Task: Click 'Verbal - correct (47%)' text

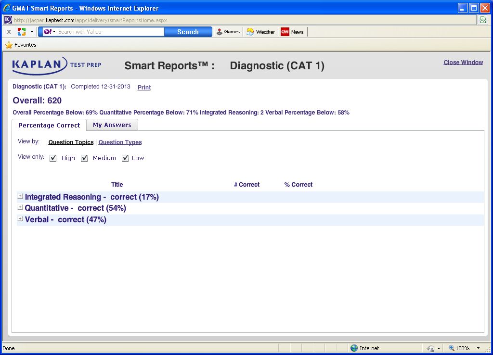Action: 65,220
